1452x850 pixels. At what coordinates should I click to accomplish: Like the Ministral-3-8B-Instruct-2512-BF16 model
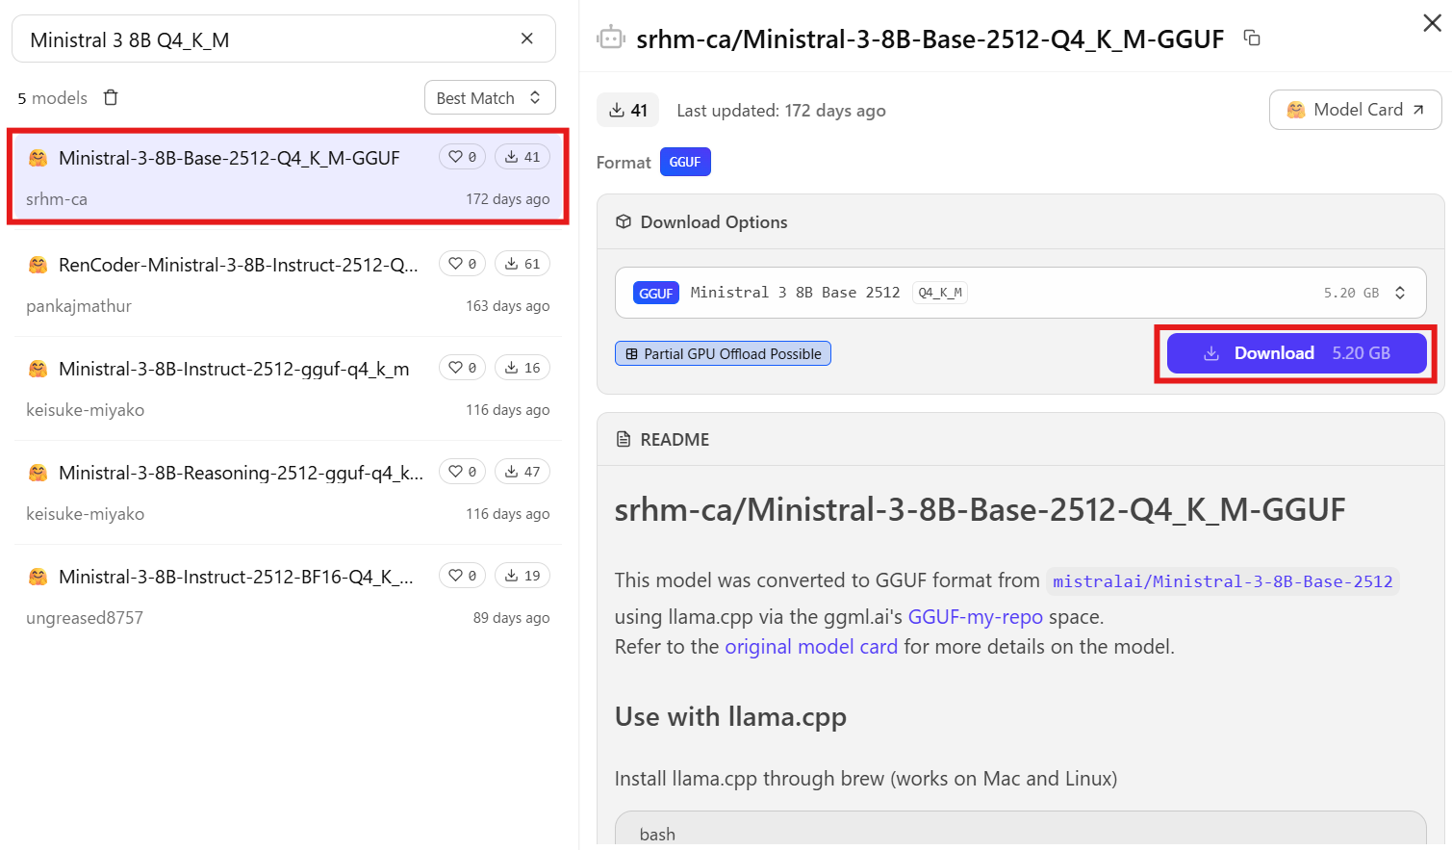pyautogui.click(x=463, y=576)
